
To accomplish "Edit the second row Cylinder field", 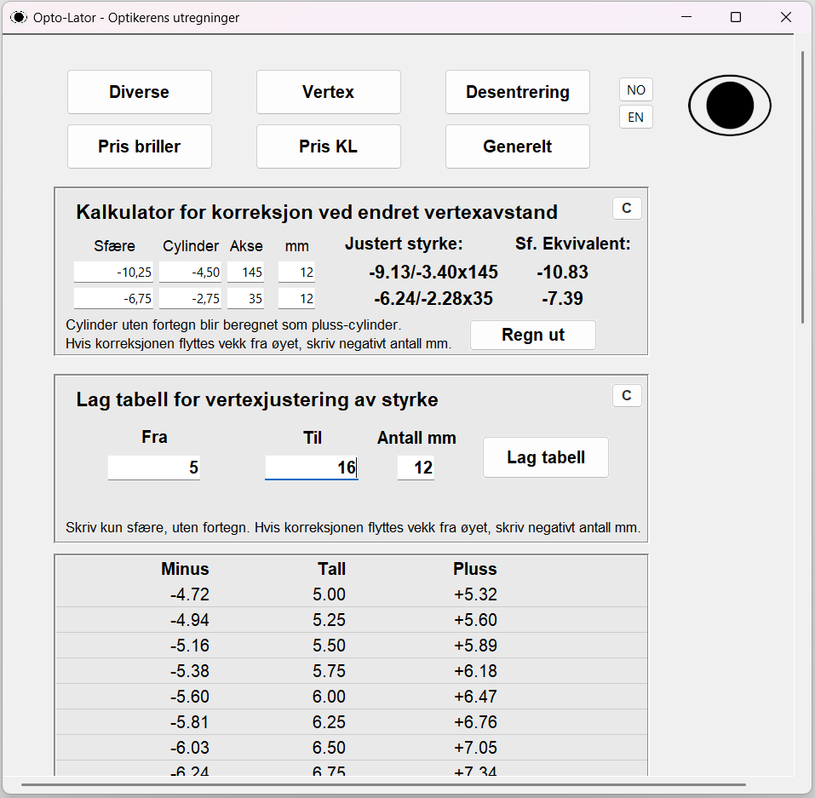I will (x=190, y=299).
